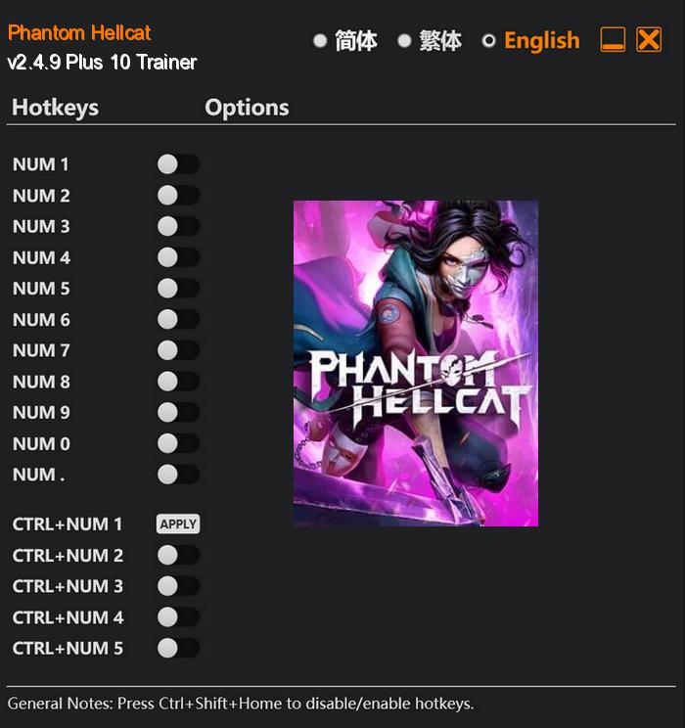Screen dimensions: 685x728
Task: Toggle the NUM 5 option switch
Action: pos(178,289)
